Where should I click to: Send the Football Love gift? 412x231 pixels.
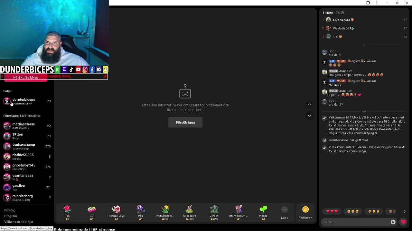116,213
